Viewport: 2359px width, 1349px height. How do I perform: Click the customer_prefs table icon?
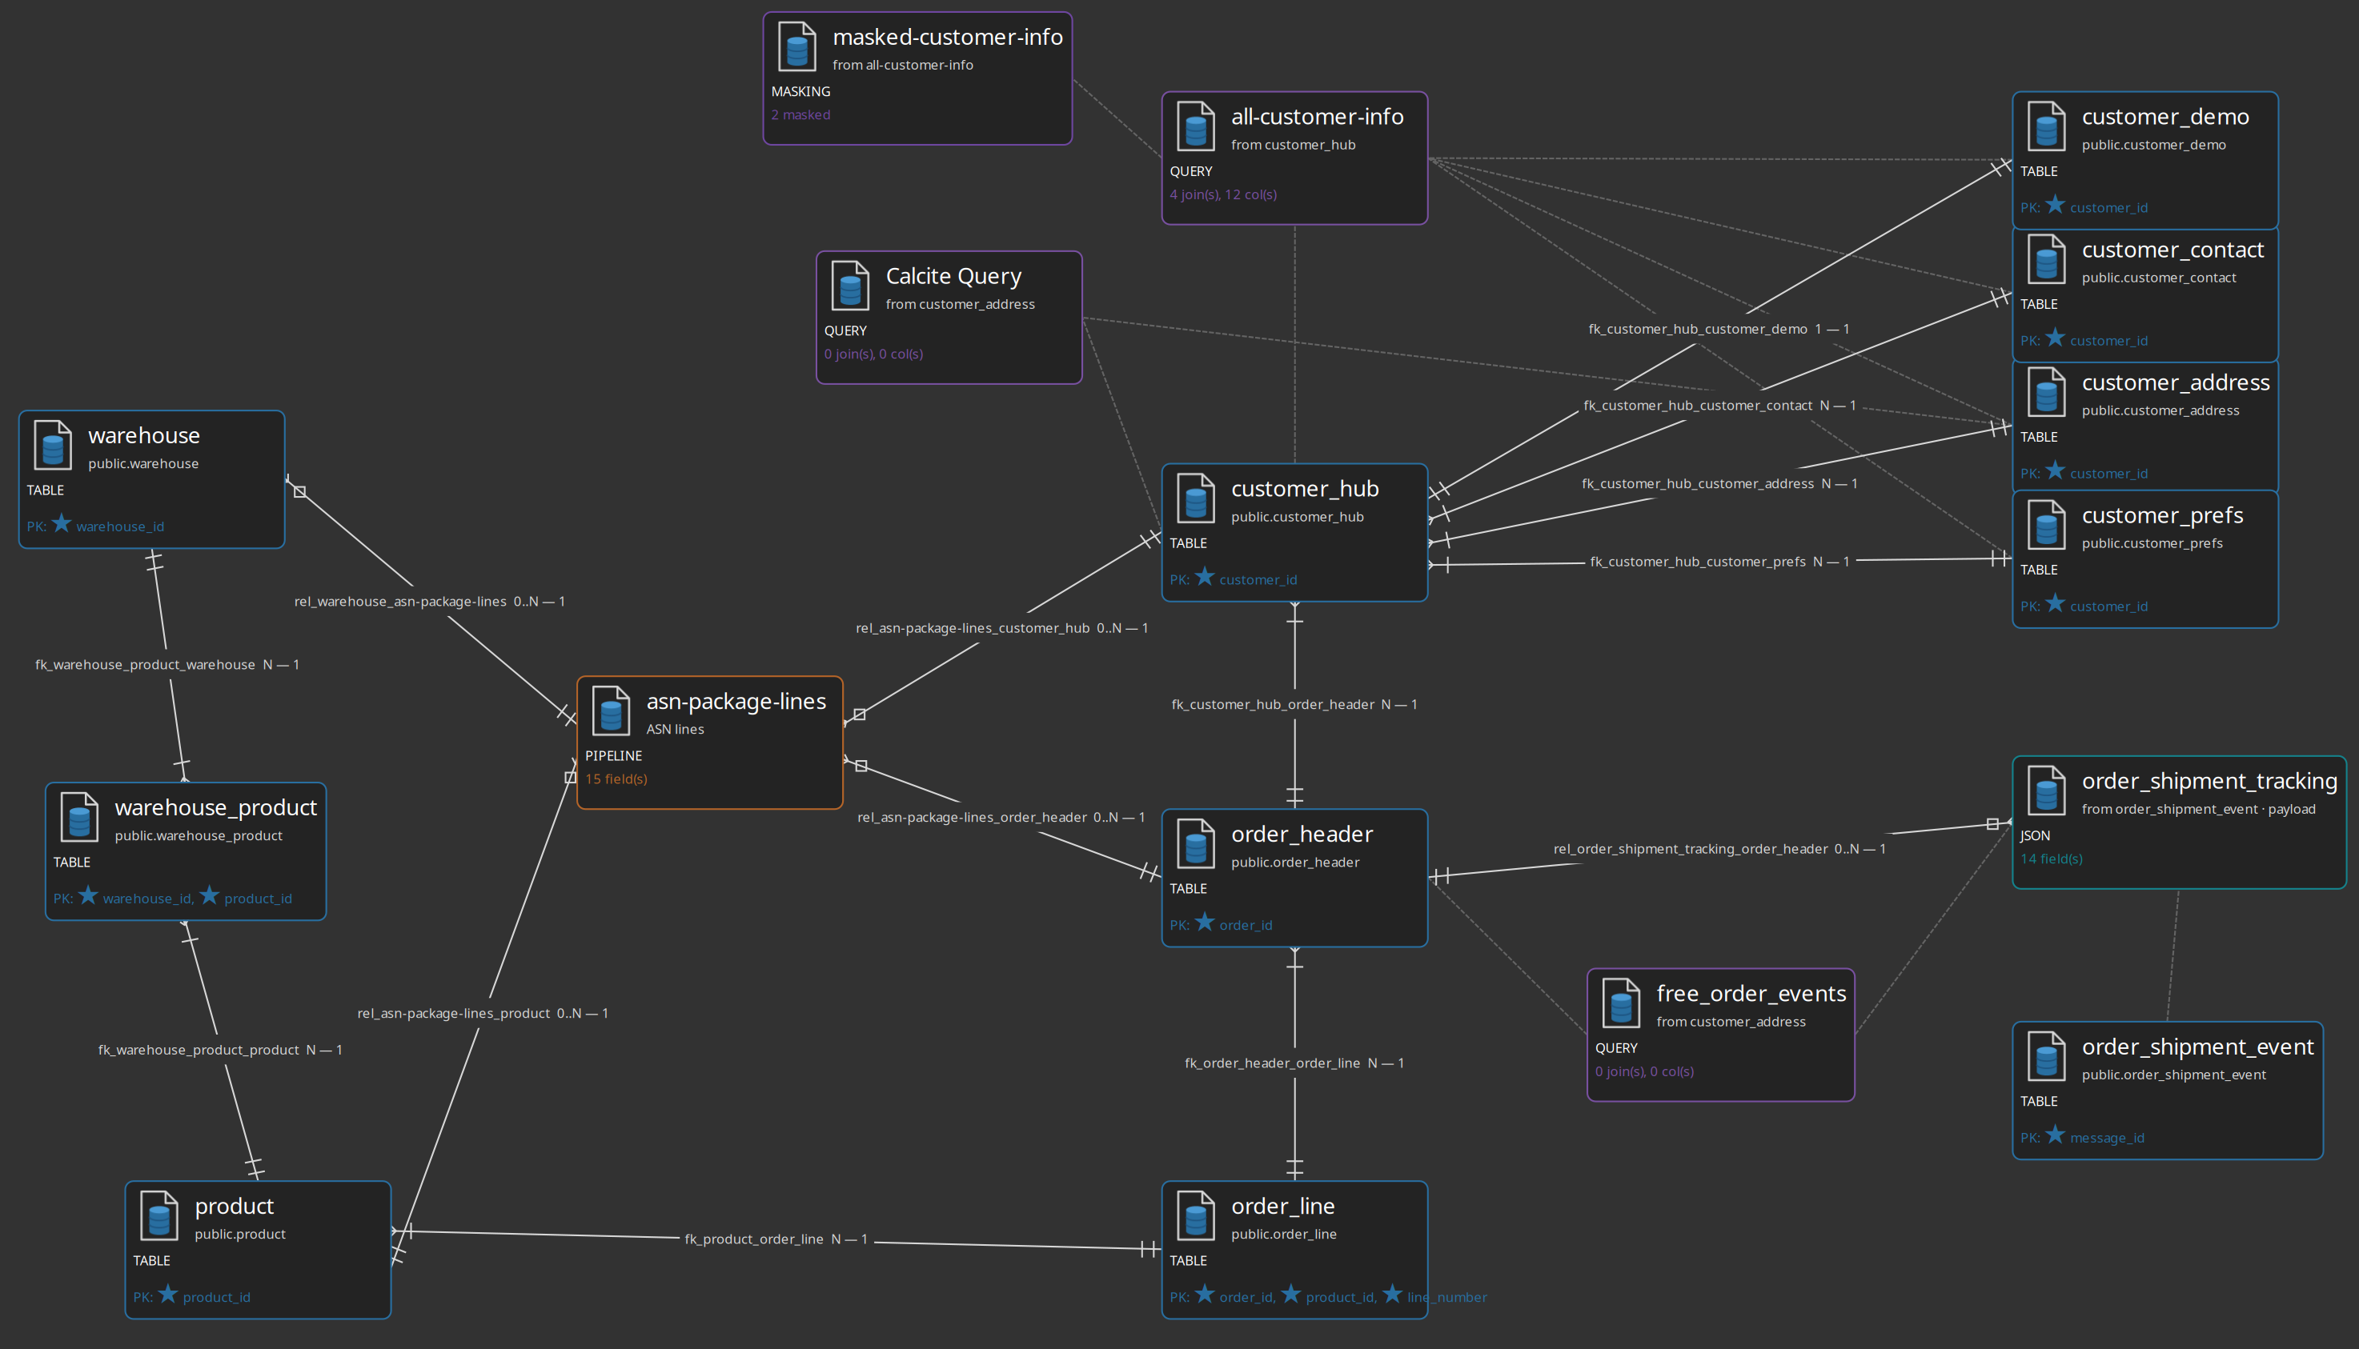[x=2047, y=526]
